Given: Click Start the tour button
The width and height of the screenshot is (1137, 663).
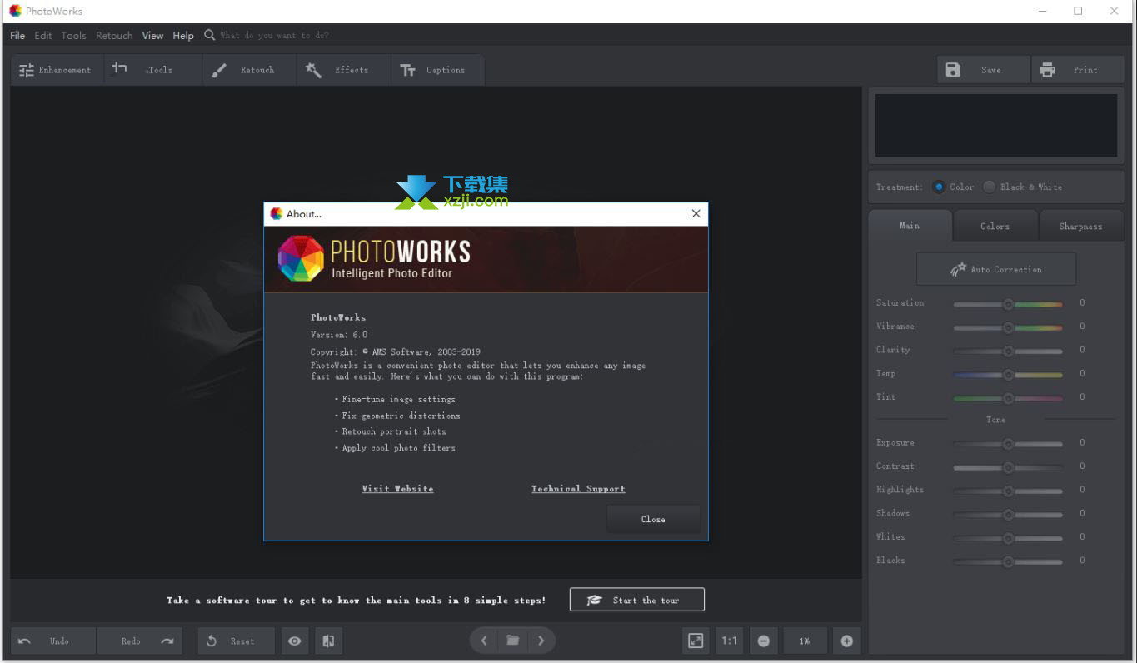Looking at the screenshot, I should point(637,600).
